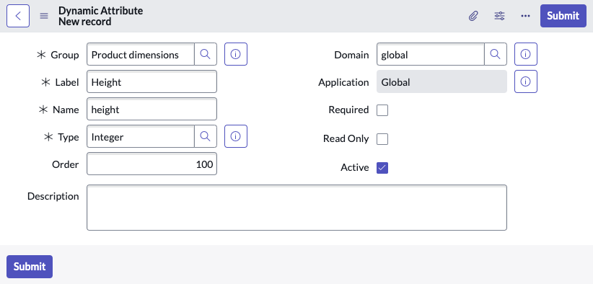Uncheck the Active checkbox
593x284 pixels.
click(382, 168)
